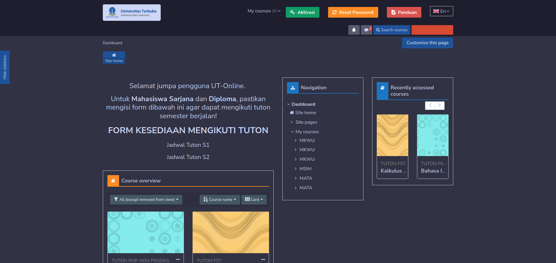Expand the MSIM course node

click(295, 169)
